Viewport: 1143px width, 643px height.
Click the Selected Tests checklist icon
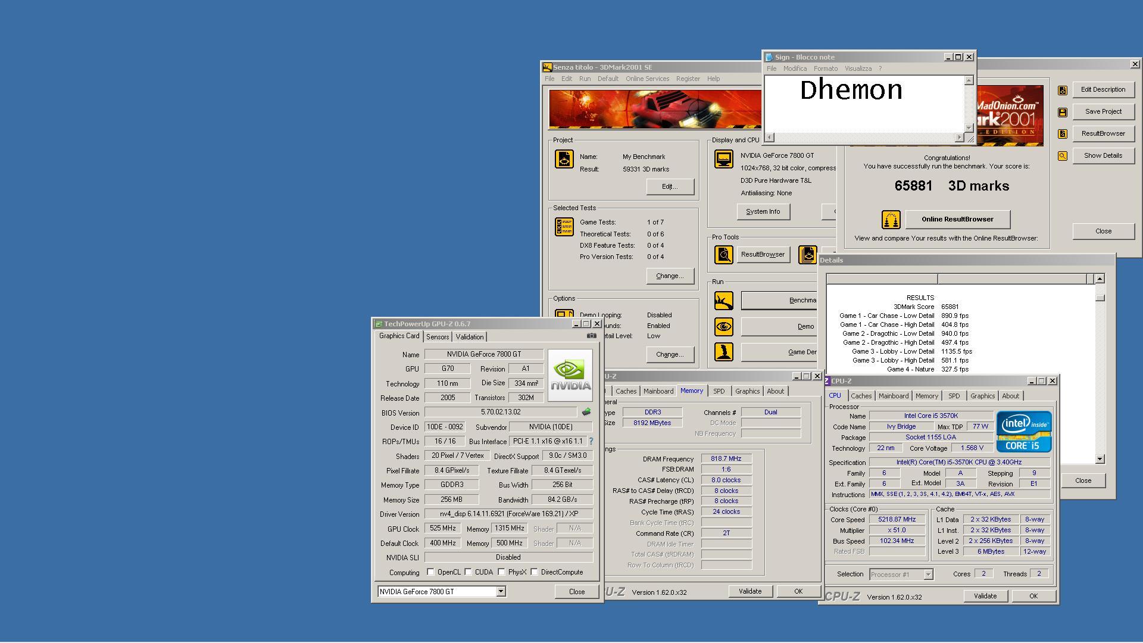pyautogui.click(x=564, y=227)
